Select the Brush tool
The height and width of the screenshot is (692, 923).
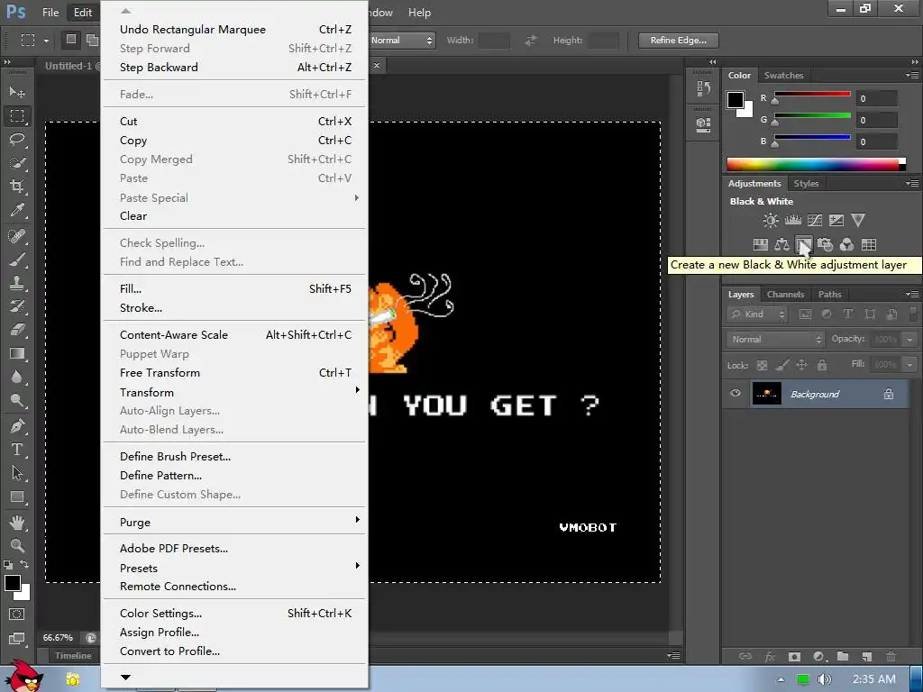click(x=17, y=259)
